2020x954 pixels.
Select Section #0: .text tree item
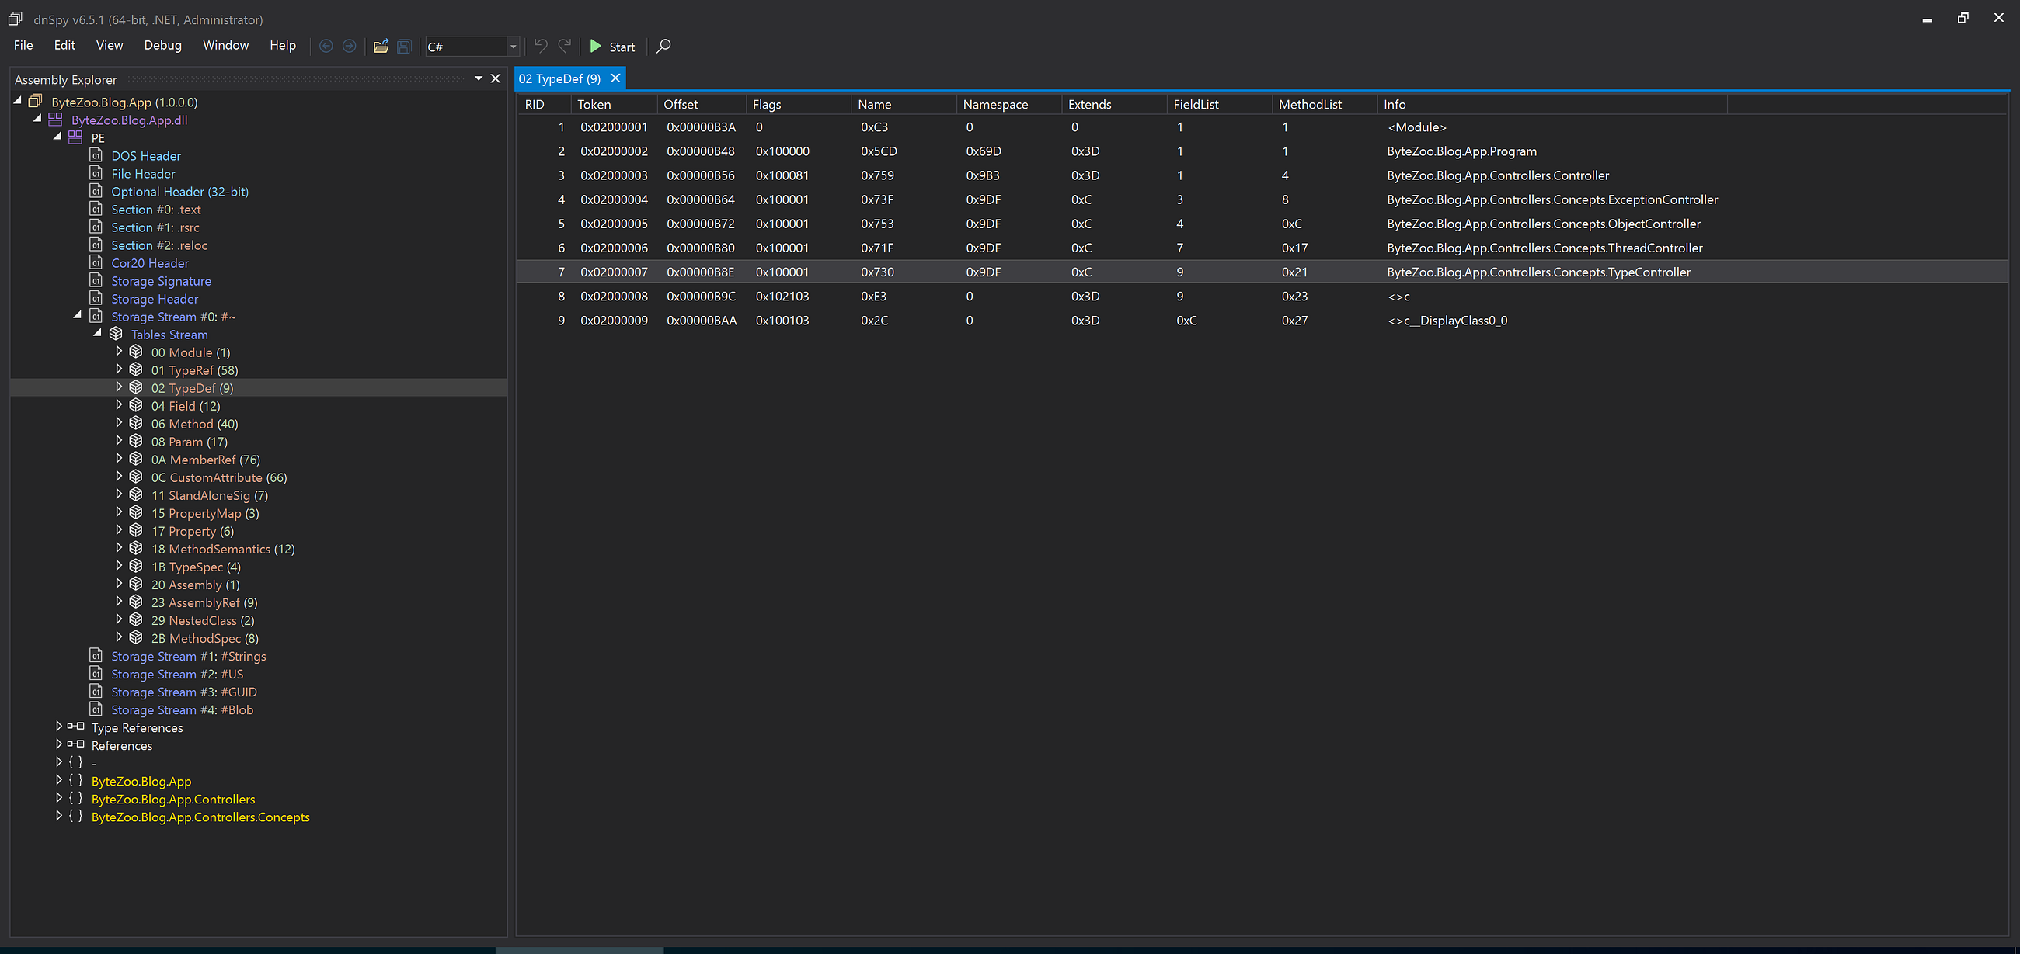(x=156, y=209)
